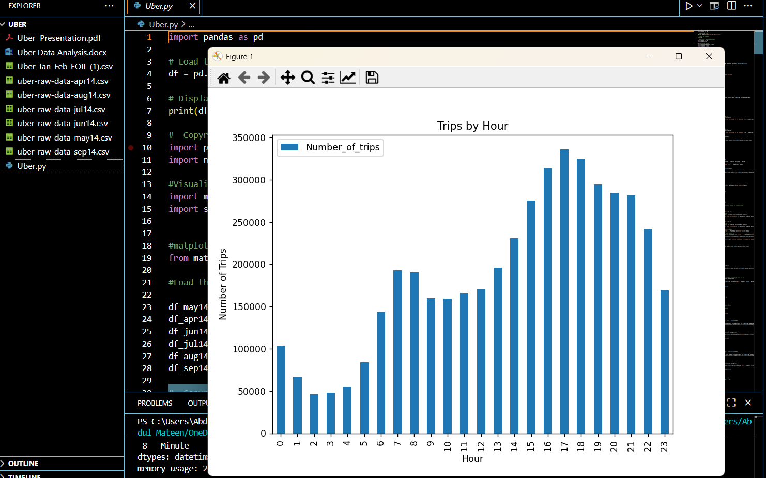Open the Configure subplots sliders icon
The height and width of the screenshot is (478, 766).
coord(328,78)
